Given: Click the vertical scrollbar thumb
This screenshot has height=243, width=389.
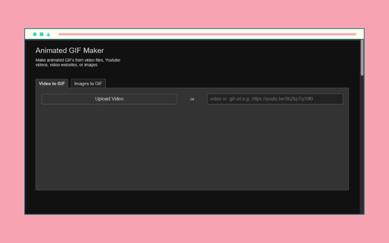Looking at the screenshot, I should [362, 57].
